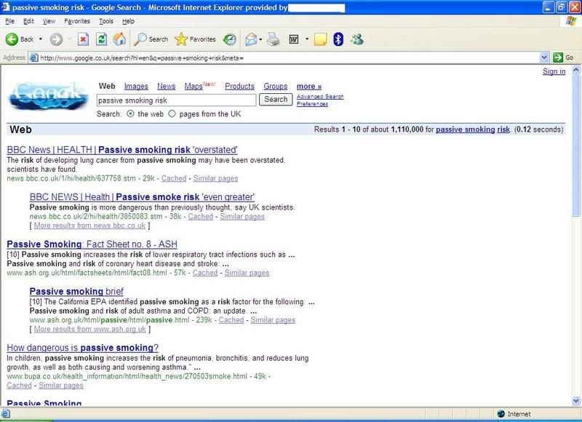Open the File menu
The height and width of the screenshot is (422, 582).
[10, 21]
